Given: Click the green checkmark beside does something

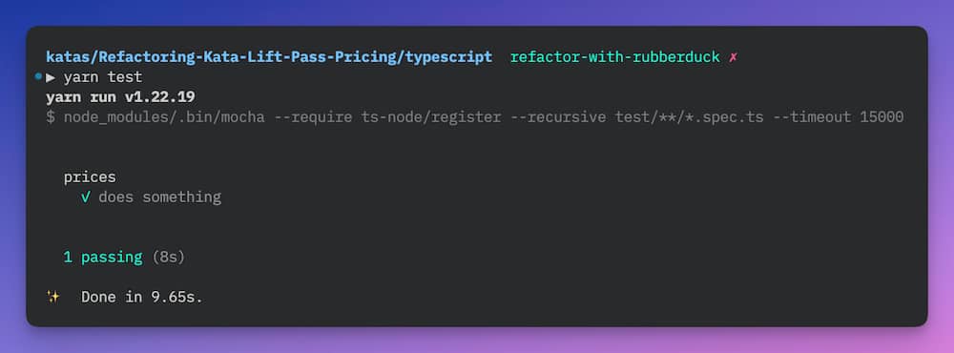Looking at the screenshot, I should tap(86, 197).
